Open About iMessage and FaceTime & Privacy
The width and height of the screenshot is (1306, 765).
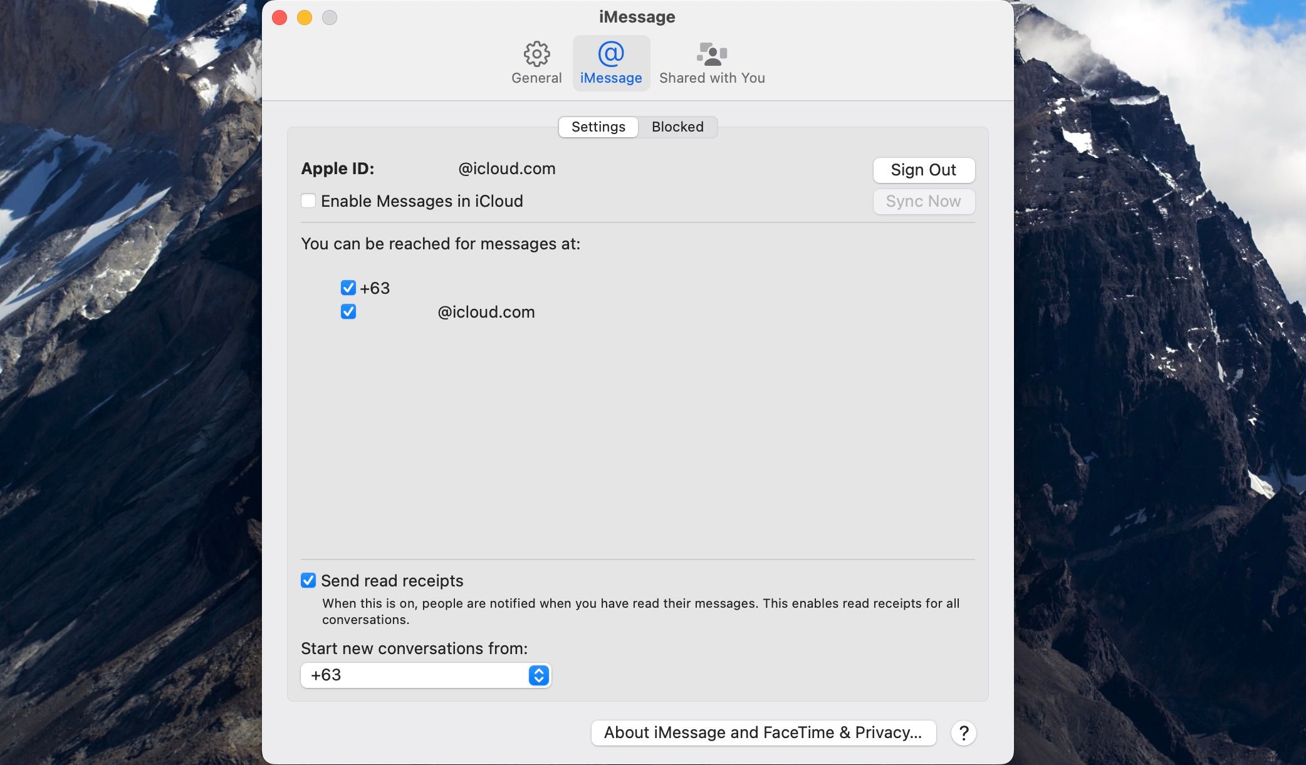[763, 733]
